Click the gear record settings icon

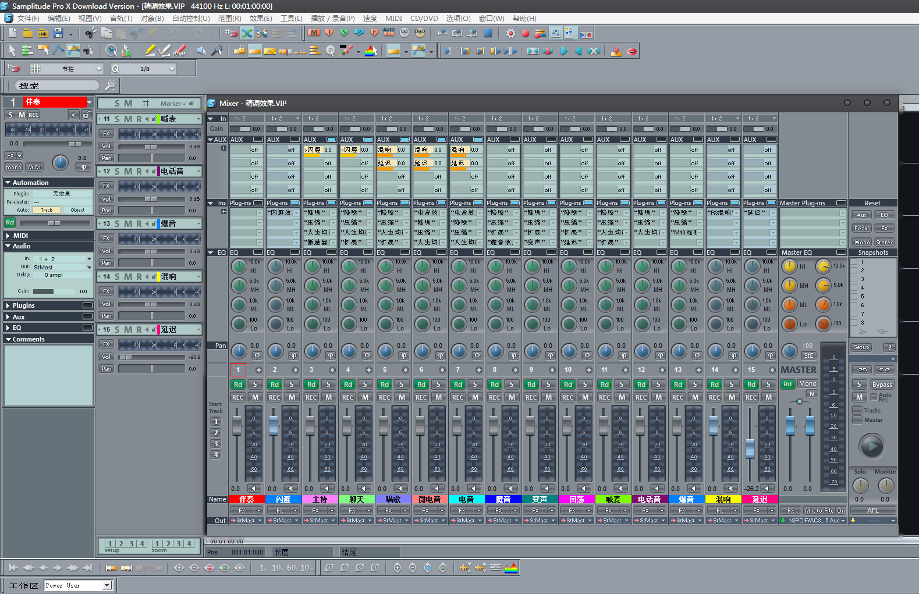click(510, 33)
